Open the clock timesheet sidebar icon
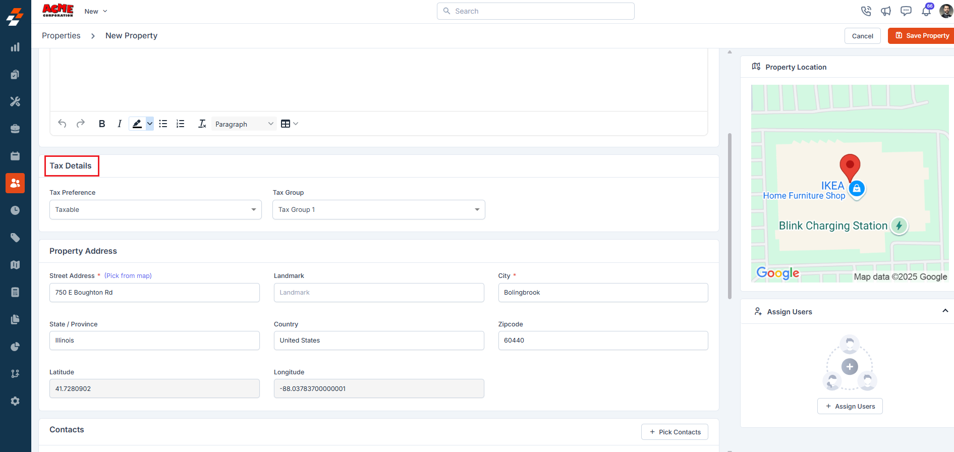 pyautogui.click(x=15, y=210)
